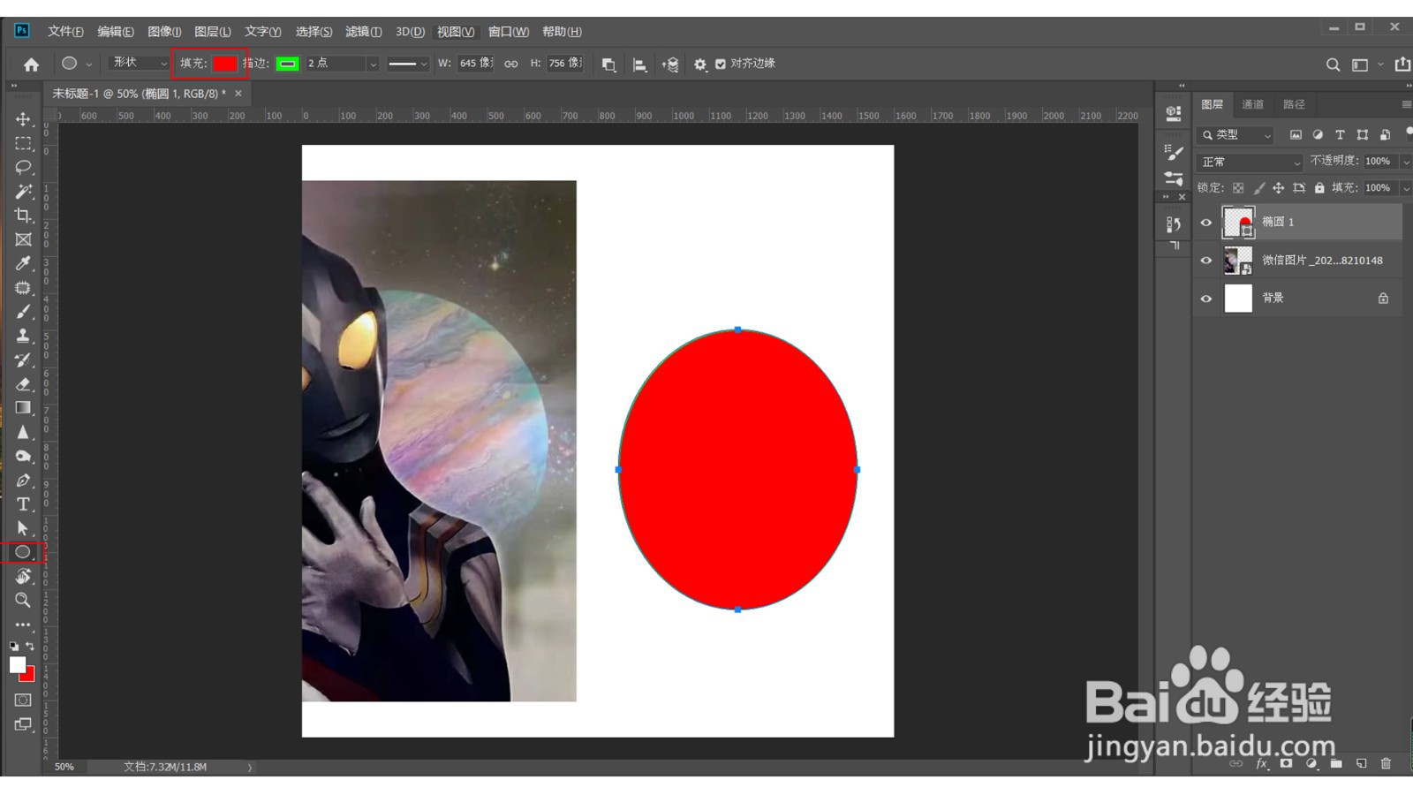Switch to the 路径 tab
Screen dimensions: 1413x795
(x=1294, y=104)
